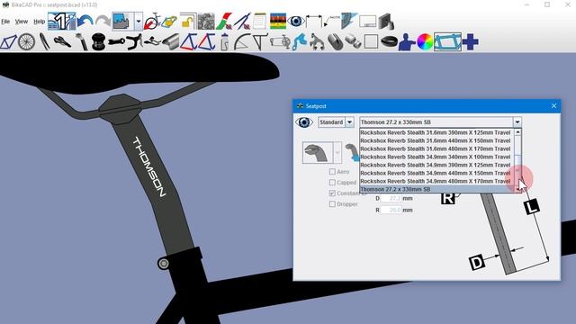Open the rainbow color wheel

[x=425, y=42]
